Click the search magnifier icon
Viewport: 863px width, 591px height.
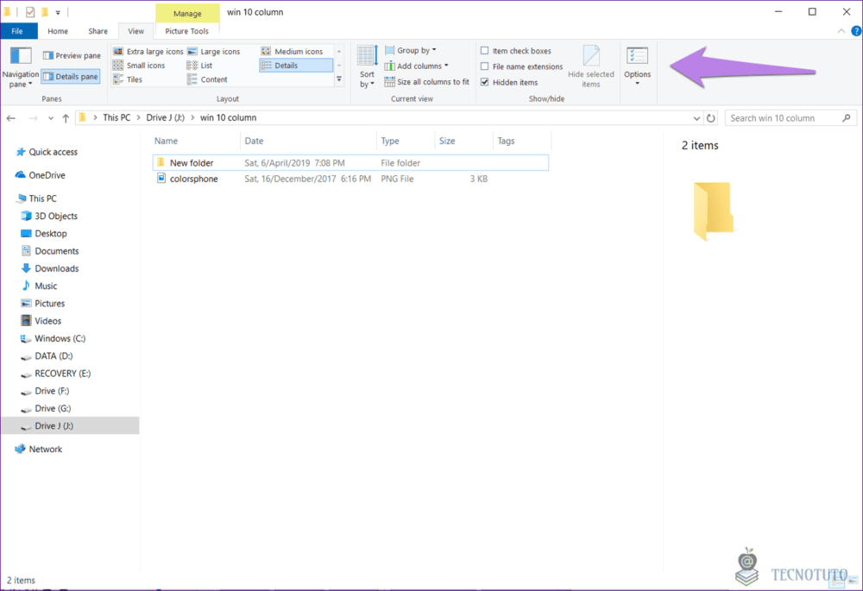coord(847,118)
